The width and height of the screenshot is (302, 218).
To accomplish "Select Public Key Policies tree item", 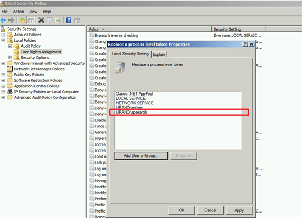I will pos(29,75).
